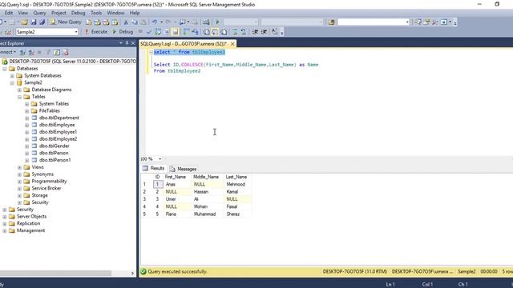Open the Query menu
This screenshot has height=288, width=513.
click(39, 13)
